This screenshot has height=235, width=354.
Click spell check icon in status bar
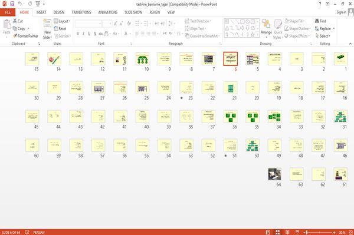(27, 232)
